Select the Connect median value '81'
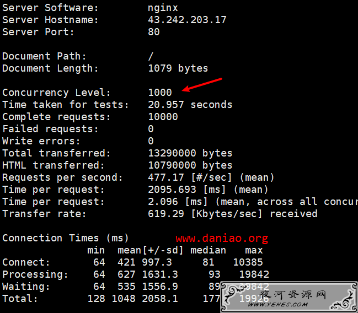 click(208, 262)
